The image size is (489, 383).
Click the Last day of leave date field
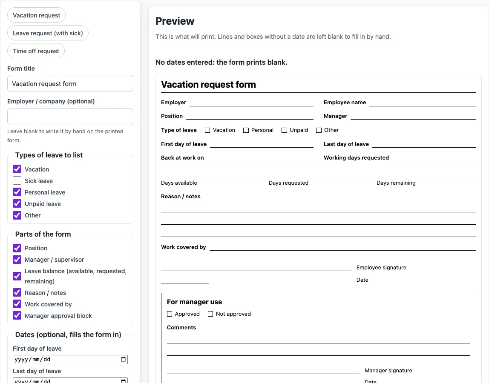70,380
